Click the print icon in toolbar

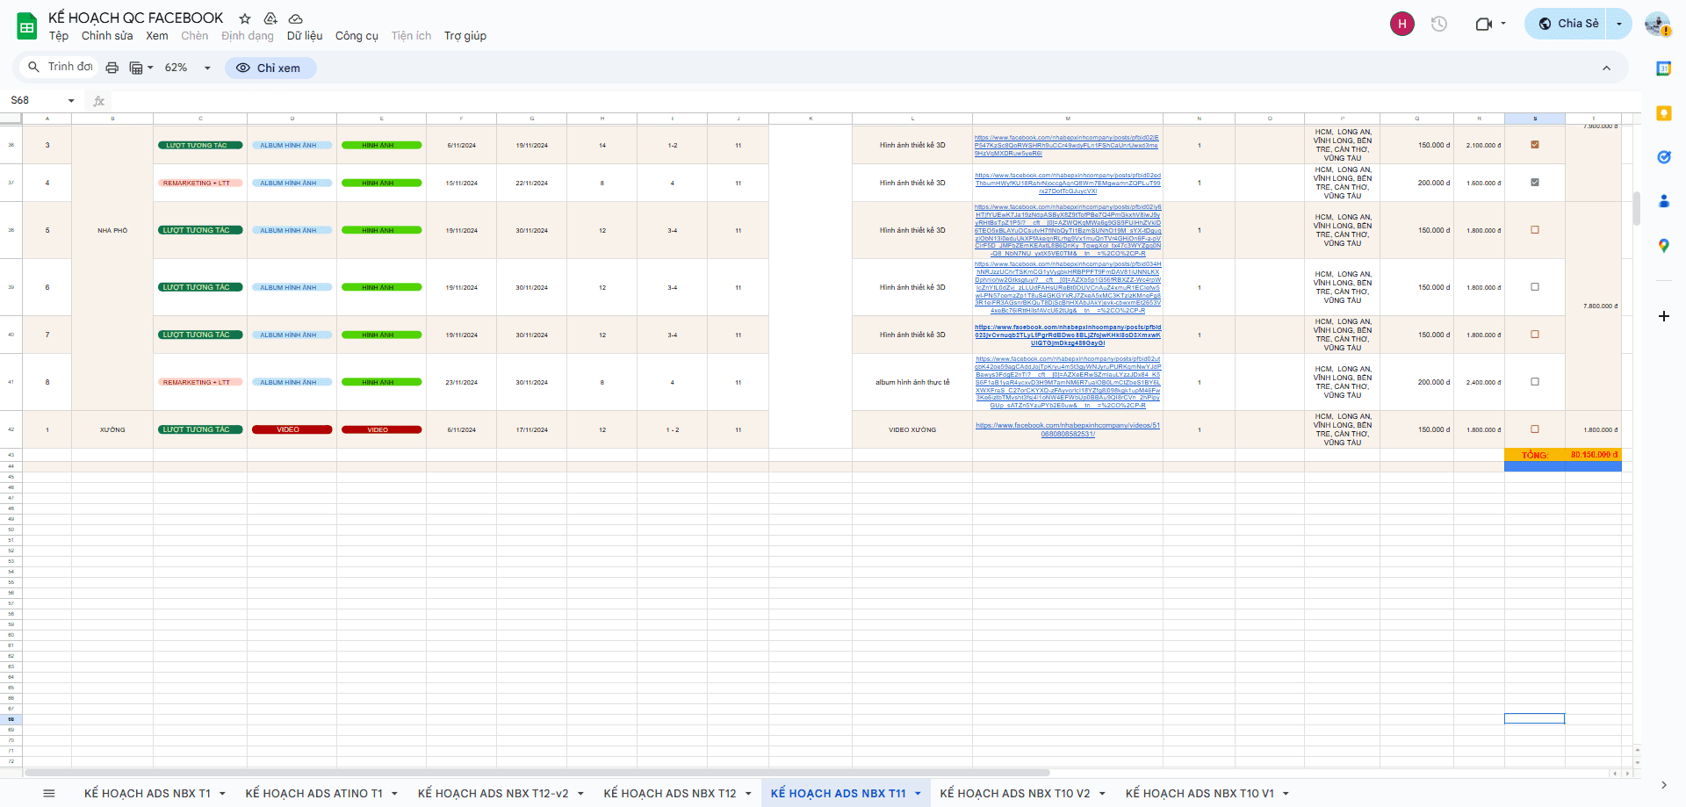[x=112, y=68]
